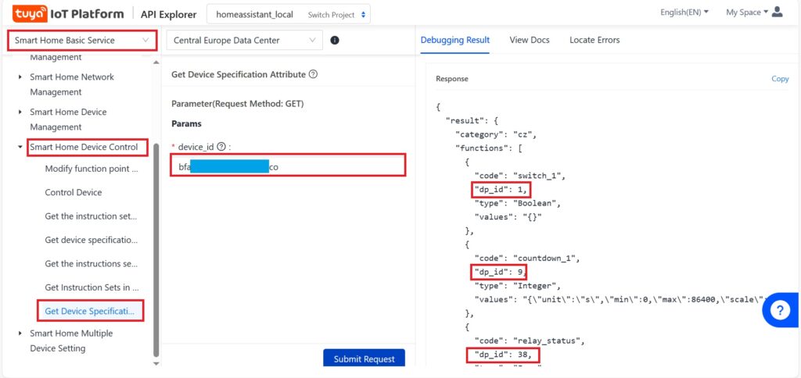This screenshot has width=801, height=378.
Task: Click the "type": "Boolean" line
Action: click(x=518, y=203)
